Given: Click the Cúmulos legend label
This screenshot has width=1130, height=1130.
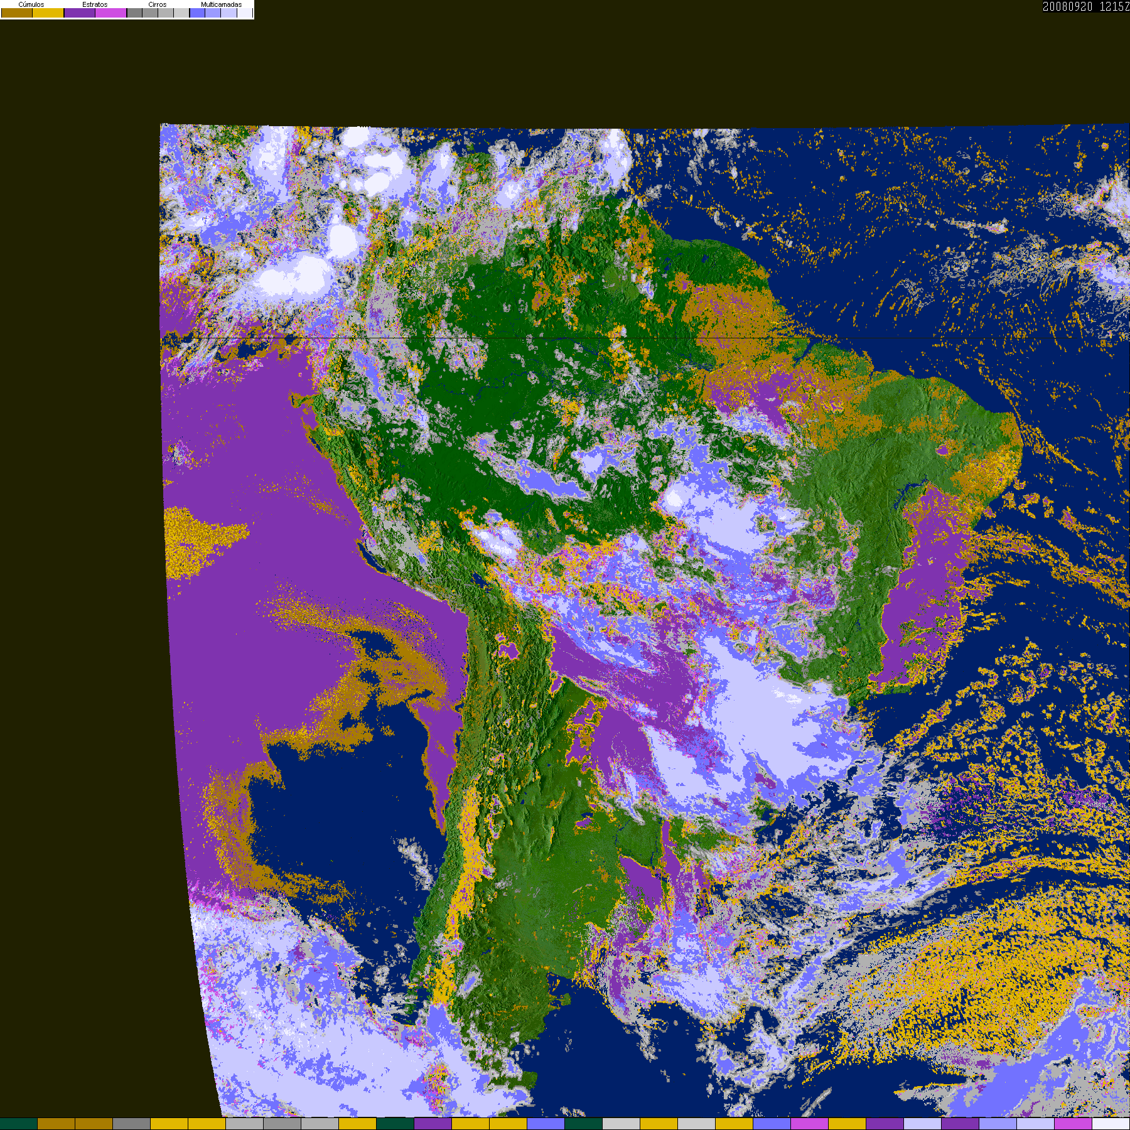Looking at the screenshot, I should (31, 4).
